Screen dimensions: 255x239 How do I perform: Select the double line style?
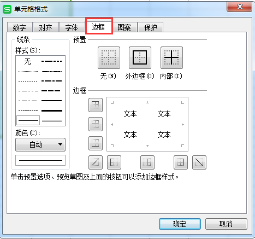click(x=52, y=120)
